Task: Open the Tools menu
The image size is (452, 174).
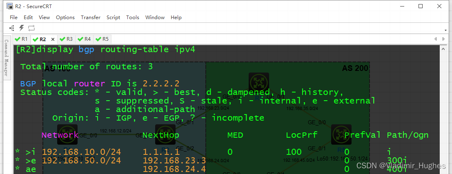Action: point(133,18)
